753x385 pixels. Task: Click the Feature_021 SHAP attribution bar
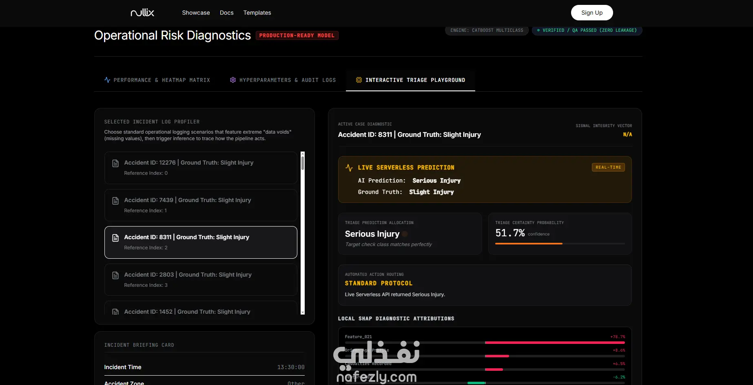tap(485, 343)
